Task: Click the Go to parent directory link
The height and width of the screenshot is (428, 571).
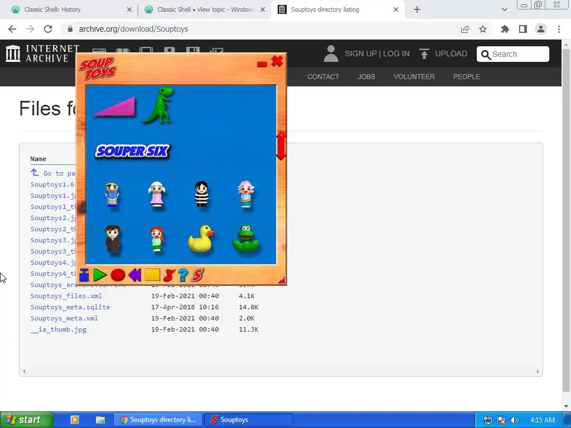Action: (x=53, y=173)
